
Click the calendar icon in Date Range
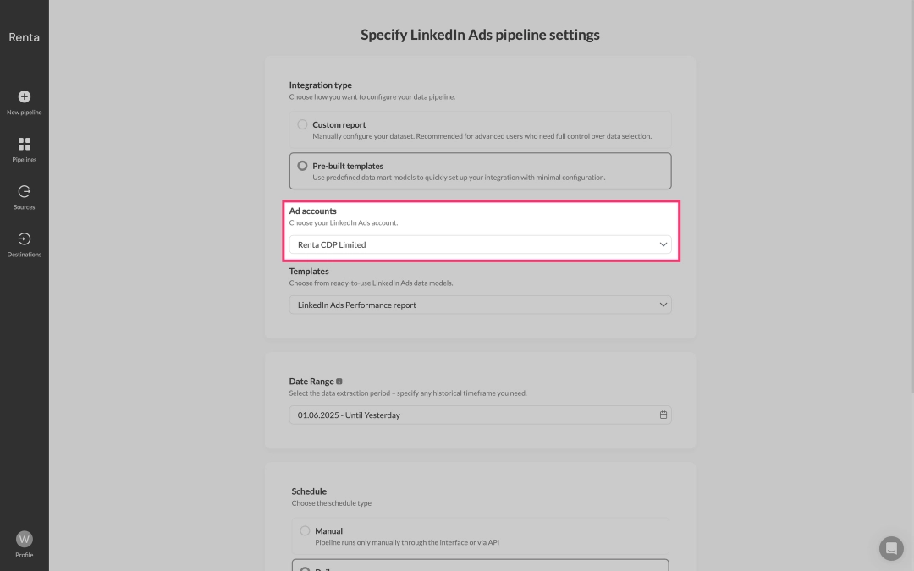(x=663, y=415)
